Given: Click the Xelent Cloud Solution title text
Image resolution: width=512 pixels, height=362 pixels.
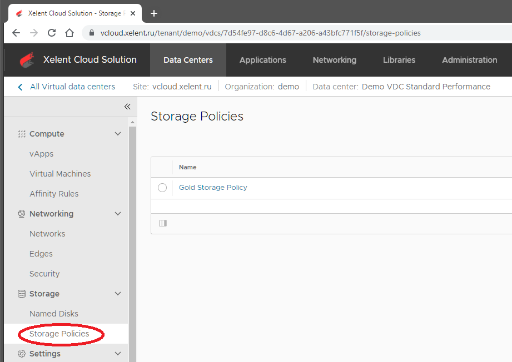Looking at the screenshot, I should coord(90,59).
